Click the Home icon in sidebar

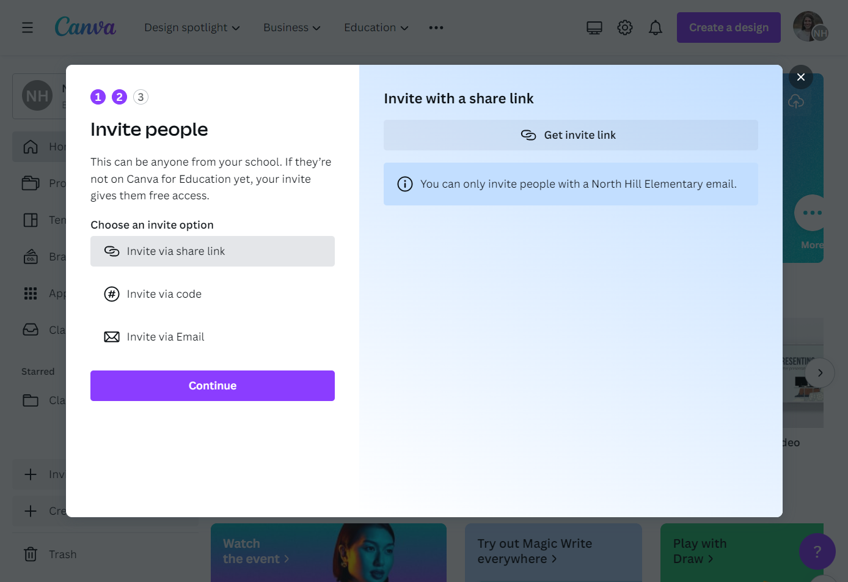tap(31, 147)
